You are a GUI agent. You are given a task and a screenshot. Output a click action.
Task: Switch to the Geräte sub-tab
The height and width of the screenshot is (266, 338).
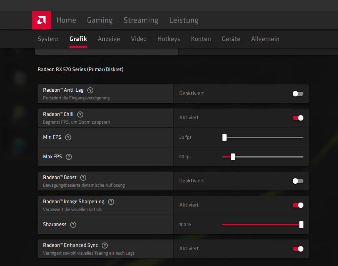click(231, 39)
